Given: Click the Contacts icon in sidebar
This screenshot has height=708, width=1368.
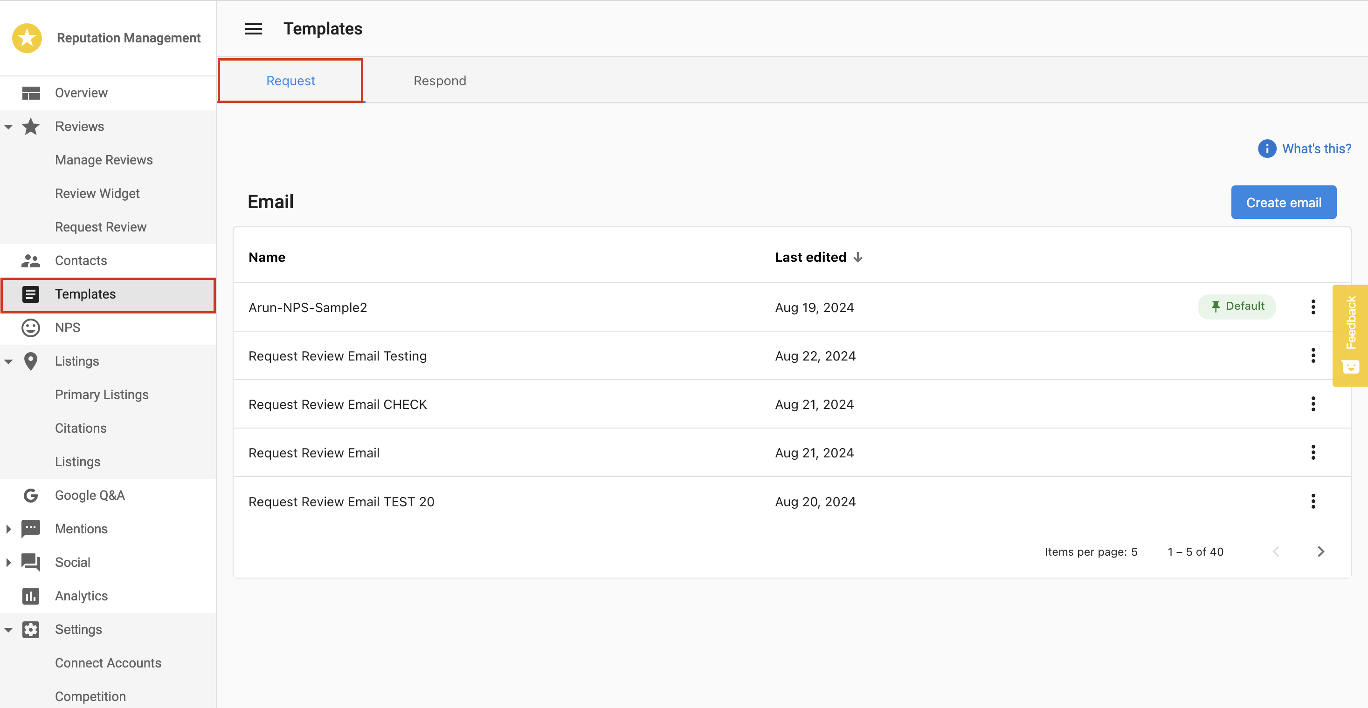Looking at the screenshot, I should [30, 260].
